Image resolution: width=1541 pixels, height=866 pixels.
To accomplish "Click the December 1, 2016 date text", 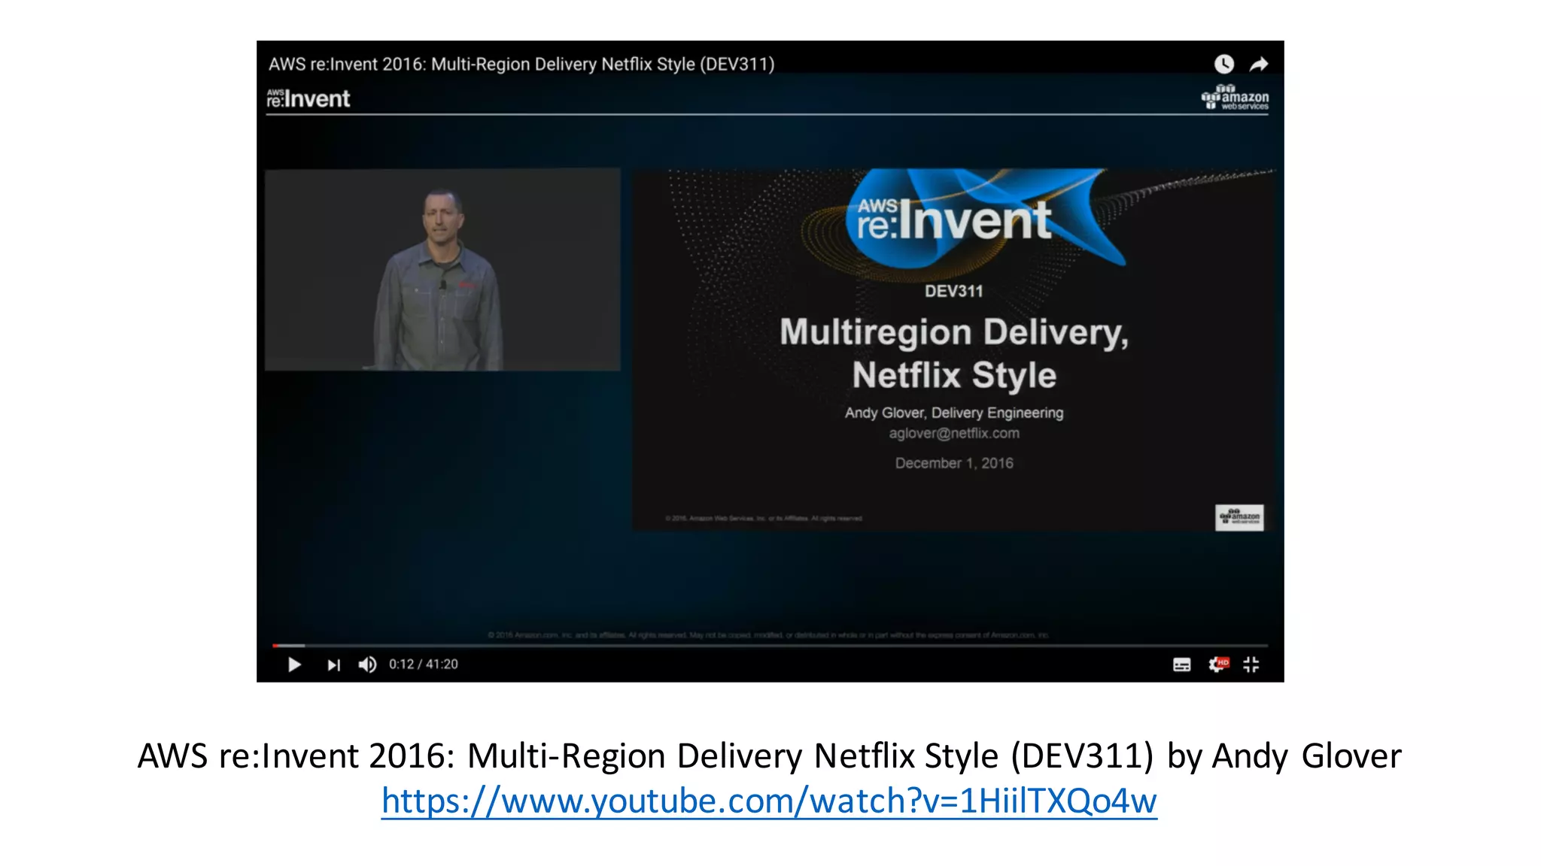I will (954, 463).
